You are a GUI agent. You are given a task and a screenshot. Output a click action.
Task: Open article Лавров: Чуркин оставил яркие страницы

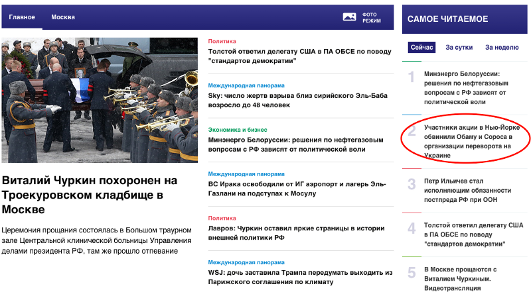point(296,233)
